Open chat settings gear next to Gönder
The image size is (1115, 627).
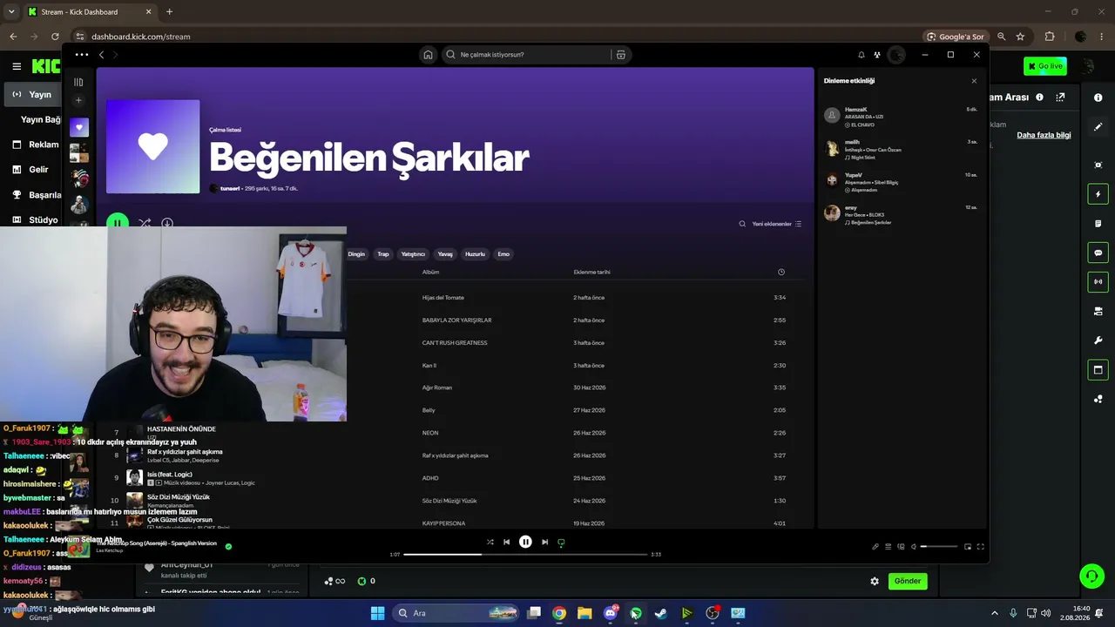click(875, 581)
